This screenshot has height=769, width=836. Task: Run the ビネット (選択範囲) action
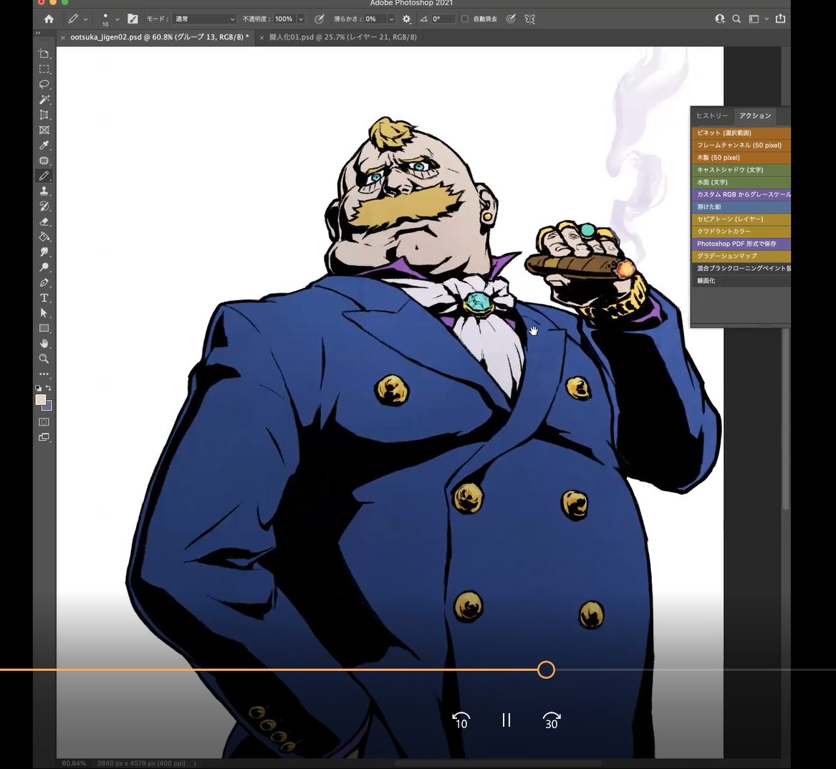(741, 133)
